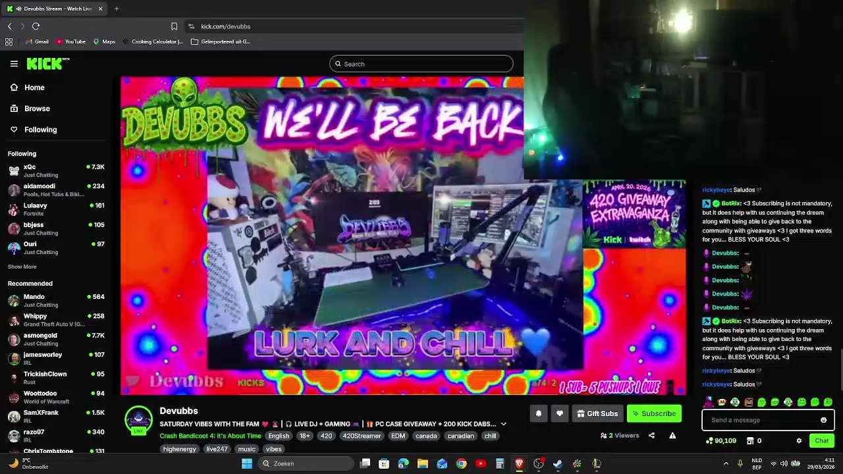Bookmark this page in address bar

click(x=174, y=26)
